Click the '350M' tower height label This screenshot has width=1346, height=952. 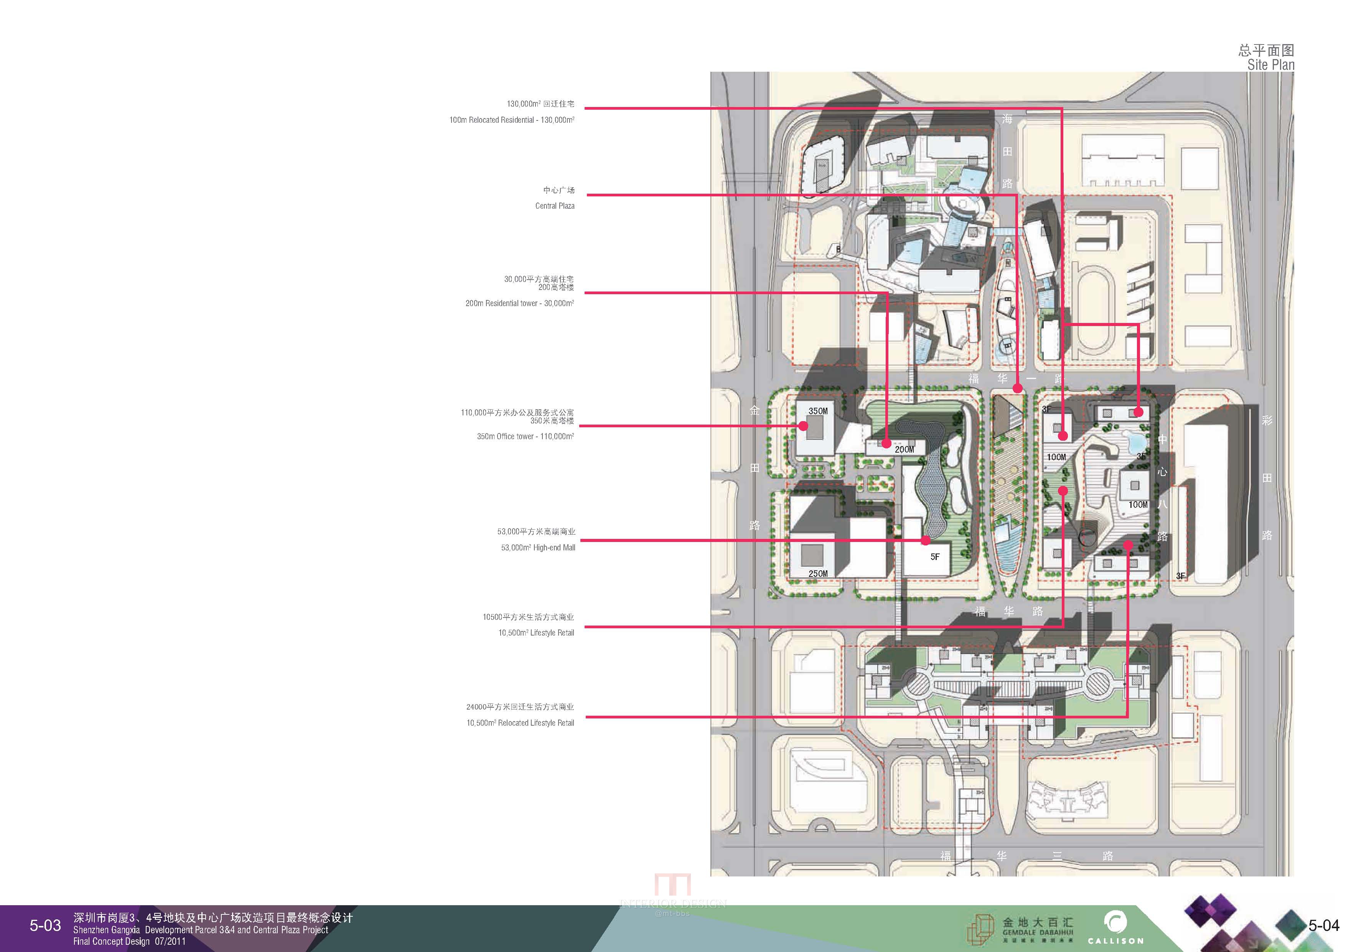[818, 412]
